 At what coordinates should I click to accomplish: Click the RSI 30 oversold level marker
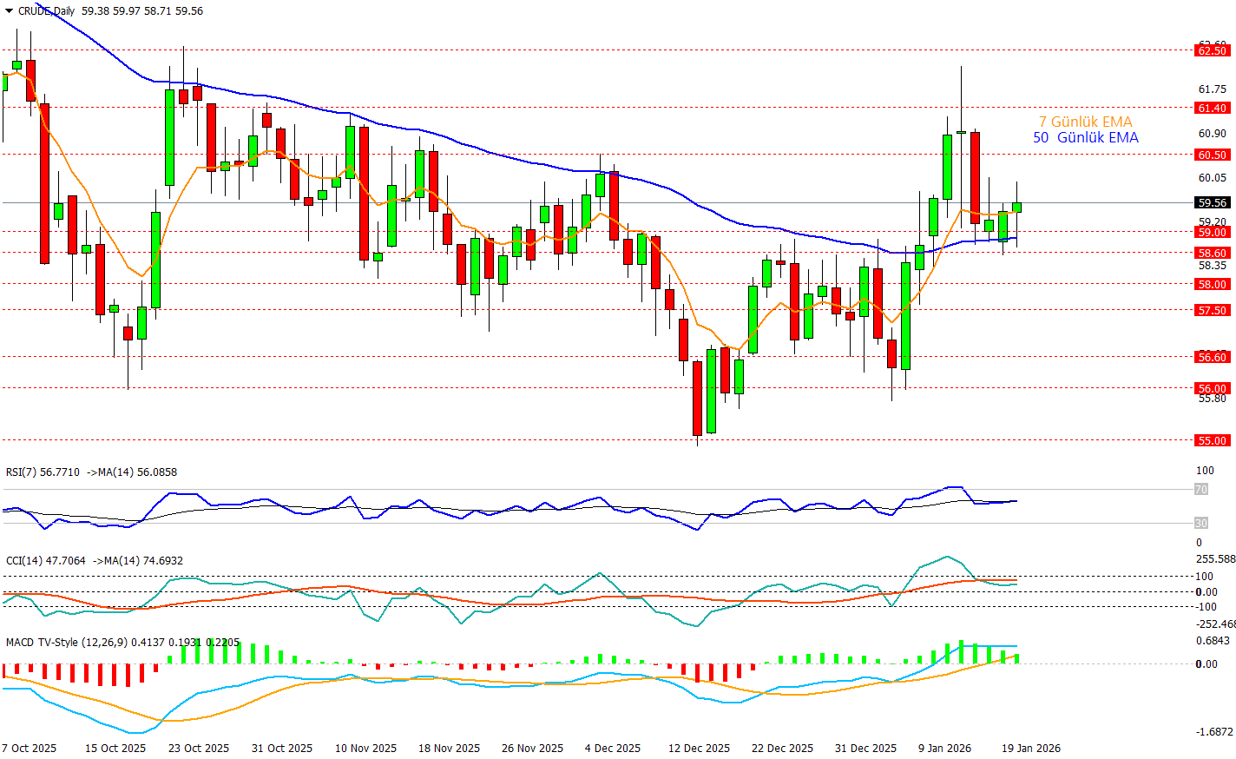coord(1201,524)
